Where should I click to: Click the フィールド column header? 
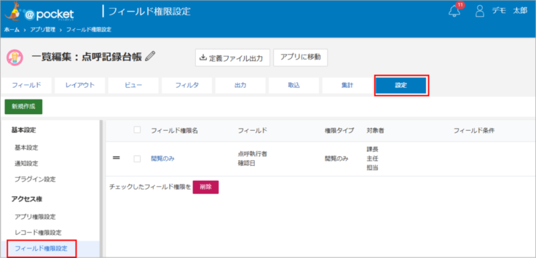pos(253,130)
